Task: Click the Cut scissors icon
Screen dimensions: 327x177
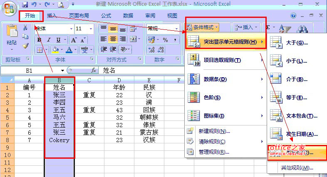Action: pyautogui.click(x=25, y=27)
